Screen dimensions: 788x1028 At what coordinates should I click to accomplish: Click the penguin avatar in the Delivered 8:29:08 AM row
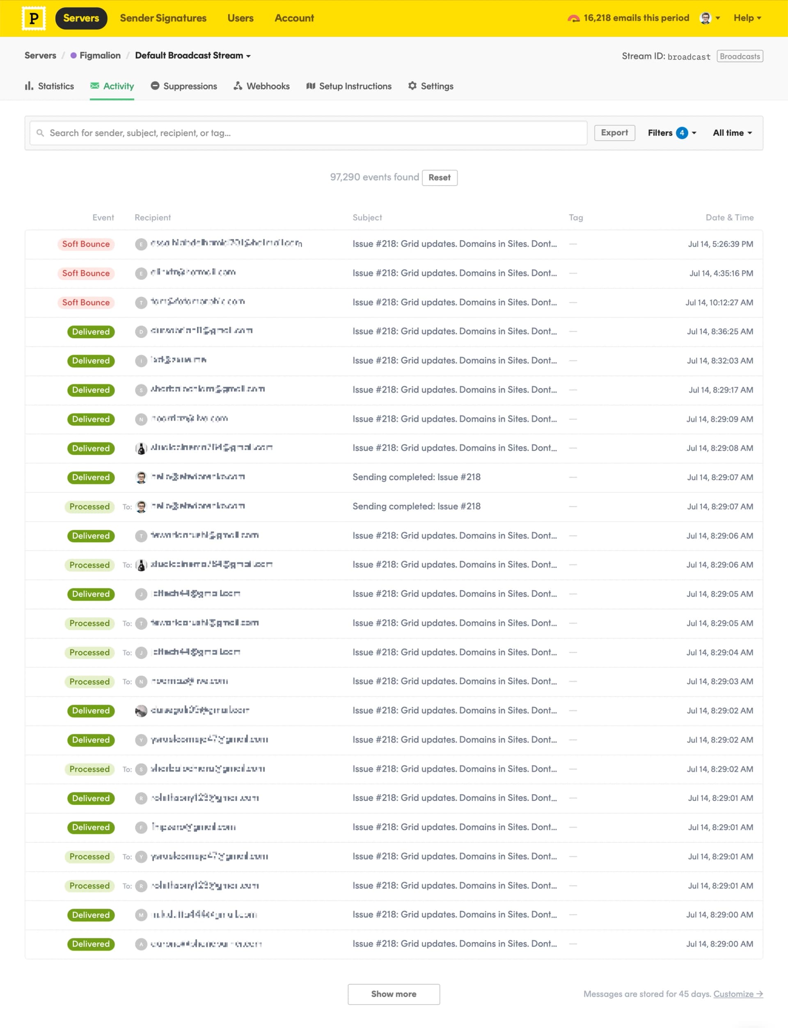[141, 449]
